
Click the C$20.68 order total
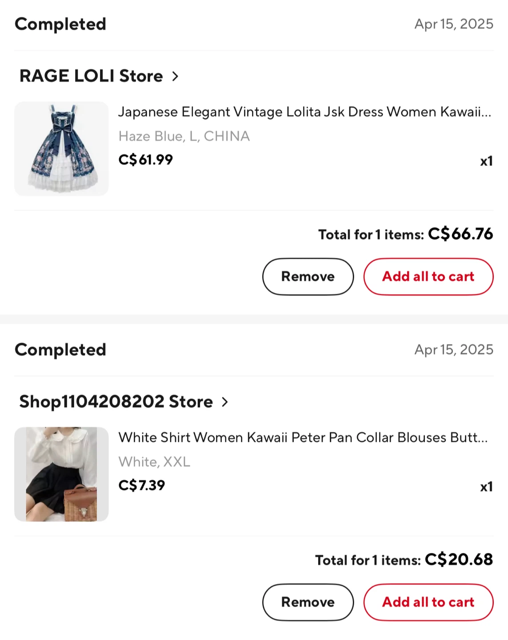pyautogui.click(x=458, y=560)
